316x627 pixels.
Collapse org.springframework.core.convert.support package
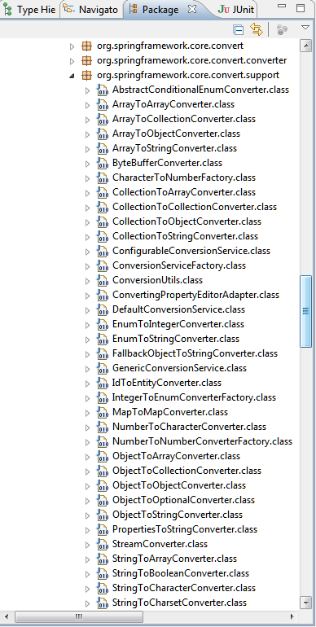coord(72,75)
